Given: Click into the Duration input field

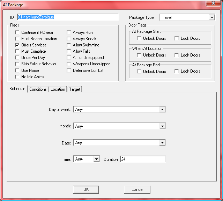Looking at the screenshot, I should click(x=143, y=159).
